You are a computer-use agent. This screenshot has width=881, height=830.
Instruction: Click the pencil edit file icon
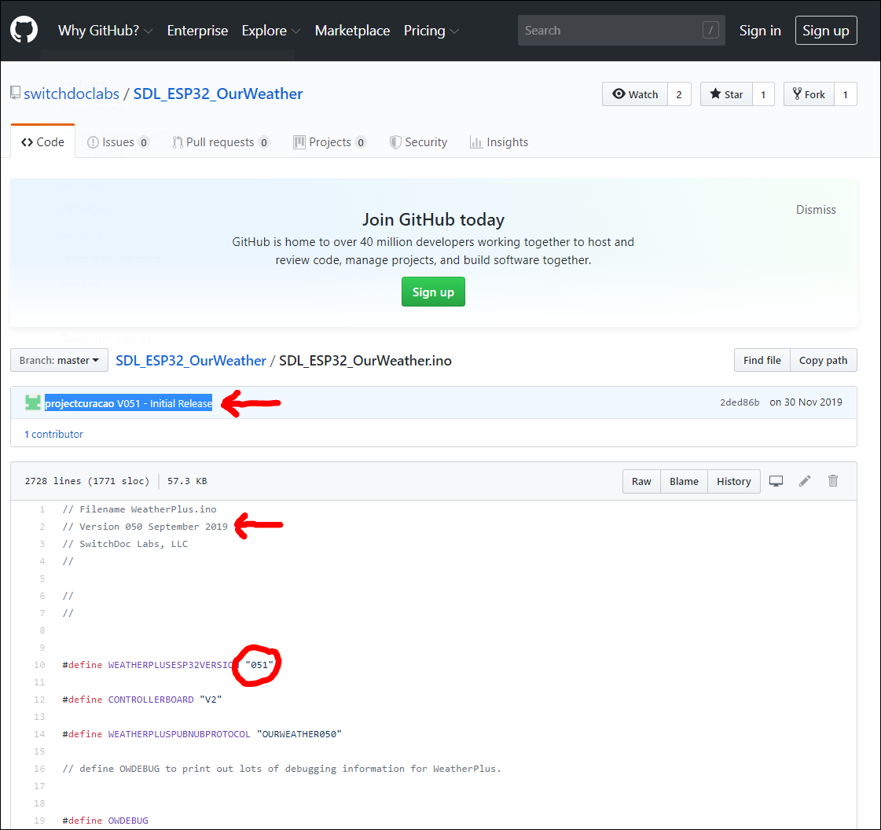coord(805,481)
